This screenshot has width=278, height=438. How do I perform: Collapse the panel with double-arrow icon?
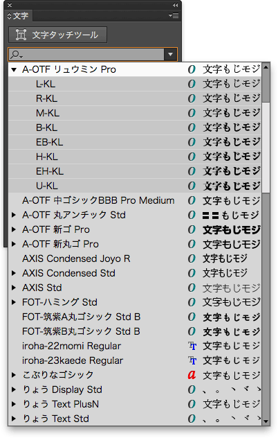pos(175,5)
